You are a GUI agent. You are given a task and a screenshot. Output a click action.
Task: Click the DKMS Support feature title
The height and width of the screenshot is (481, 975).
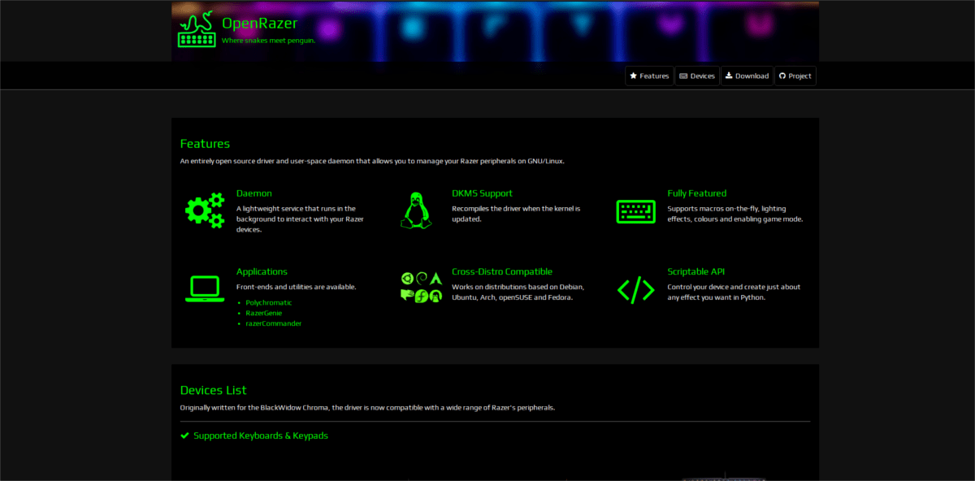click(x=483, y=193)
